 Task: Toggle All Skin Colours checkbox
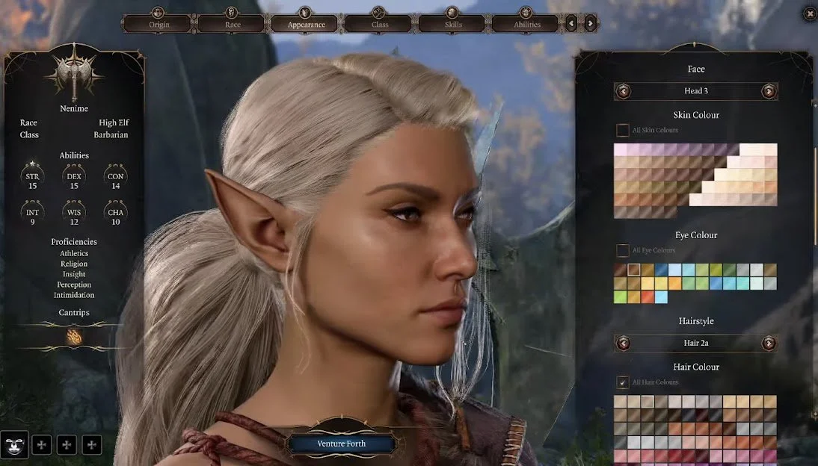(x=622, y=130)
